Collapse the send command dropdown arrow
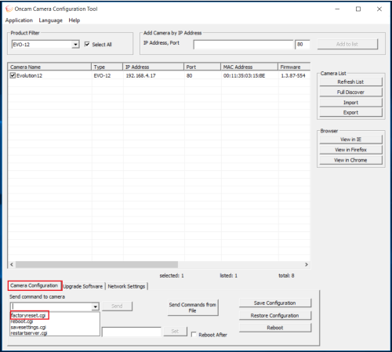Image resolution: width=392 pixels, height=352 pixels. (96, 307)
